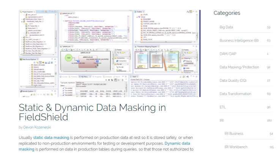Click post count 27 beside Data Quality
This screenshot has height=153, width=278.
click(x=269, y=81)
